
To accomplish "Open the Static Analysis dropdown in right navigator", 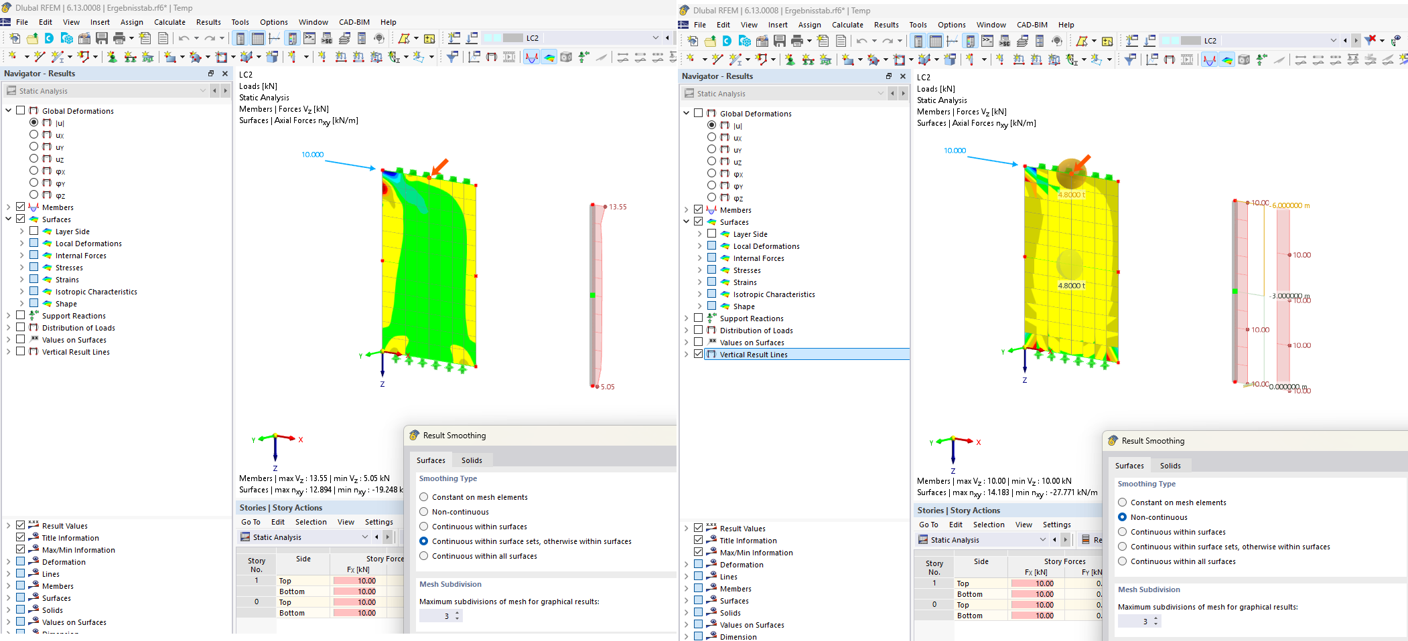I will 880,94.
